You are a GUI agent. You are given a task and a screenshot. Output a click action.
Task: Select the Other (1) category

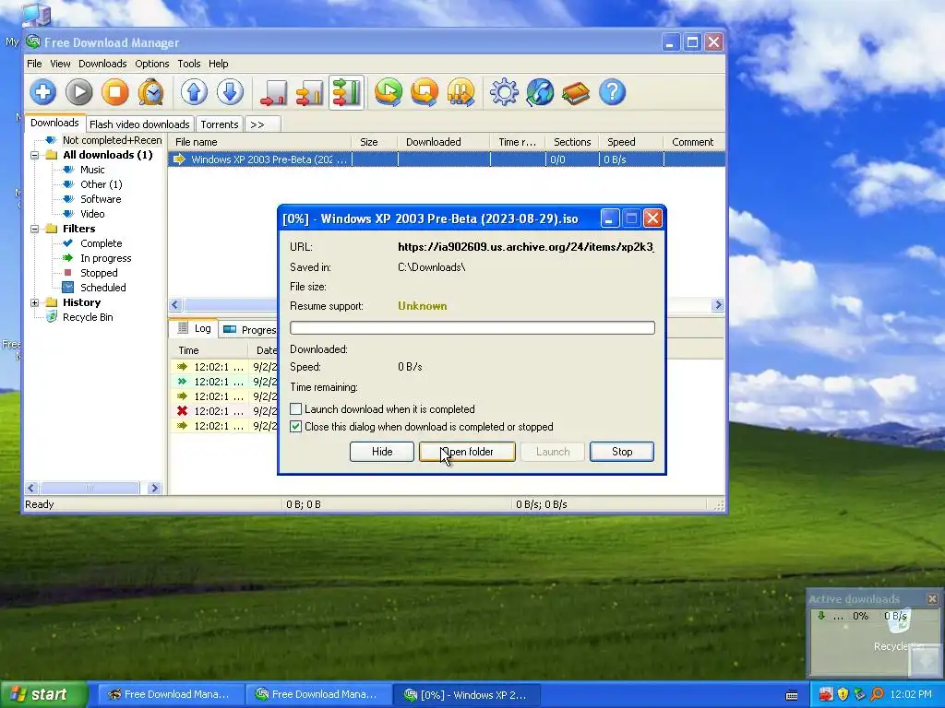pos(102,184)
